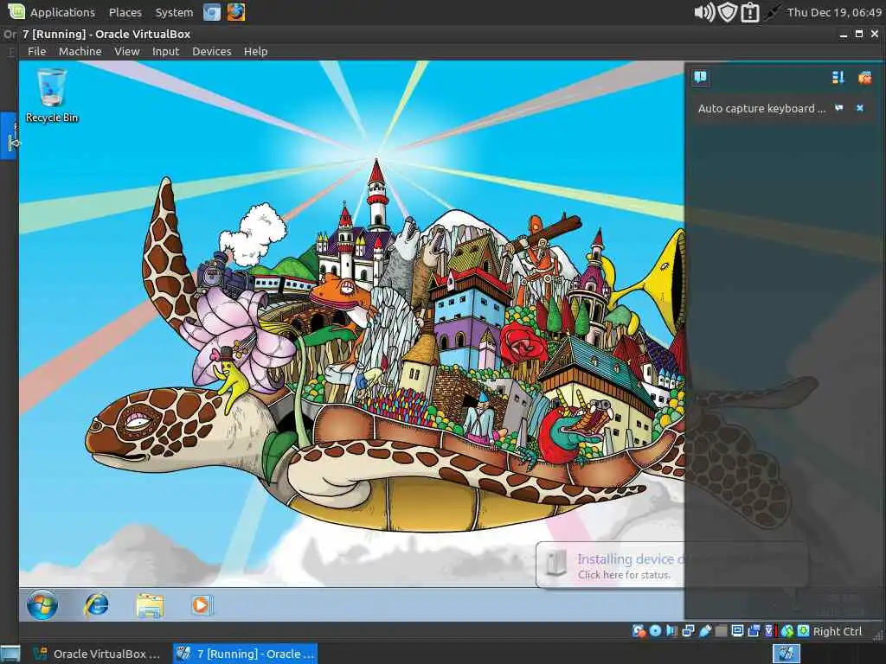Select the '7 [Running]' taskbar button
Viewport: 886px width, 664px height.
pyautogui.click(x=245, y=654)
